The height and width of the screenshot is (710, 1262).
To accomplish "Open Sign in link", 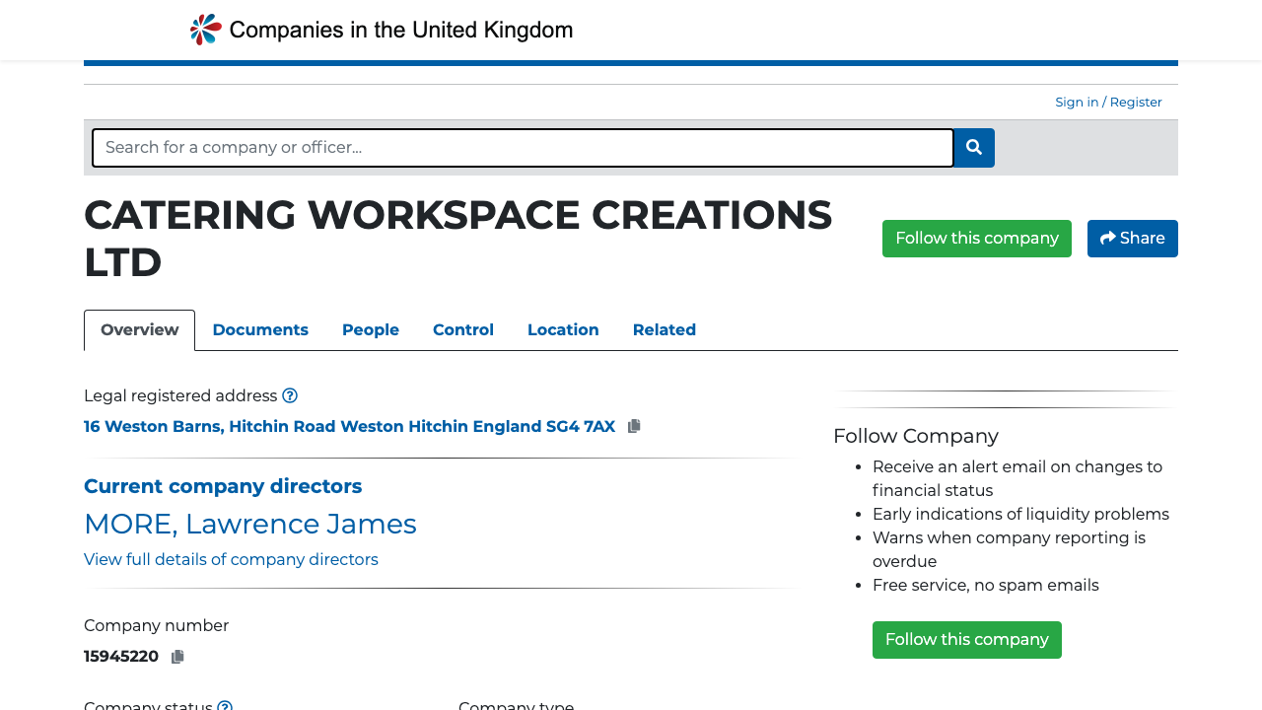I will coord(1077,102).
